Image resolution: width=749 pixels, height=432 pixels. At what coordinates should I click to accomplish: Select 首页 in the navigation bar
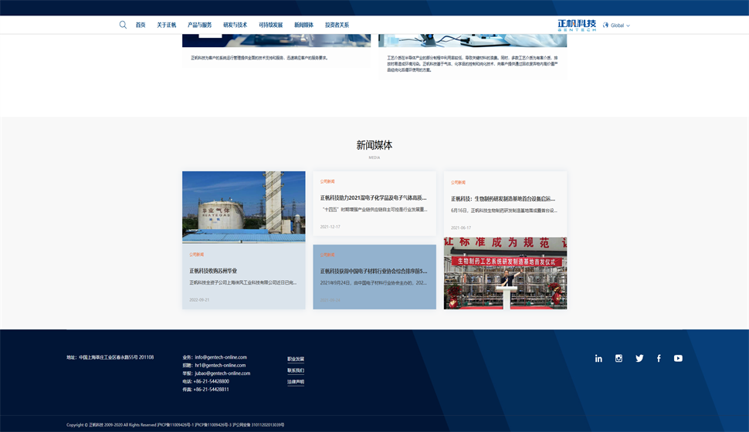[141, 25]
